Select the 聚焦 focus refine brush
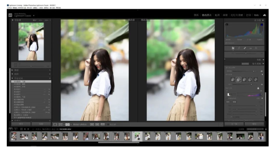The height and width of the screenshot is (150, 277). coord(228,102)
